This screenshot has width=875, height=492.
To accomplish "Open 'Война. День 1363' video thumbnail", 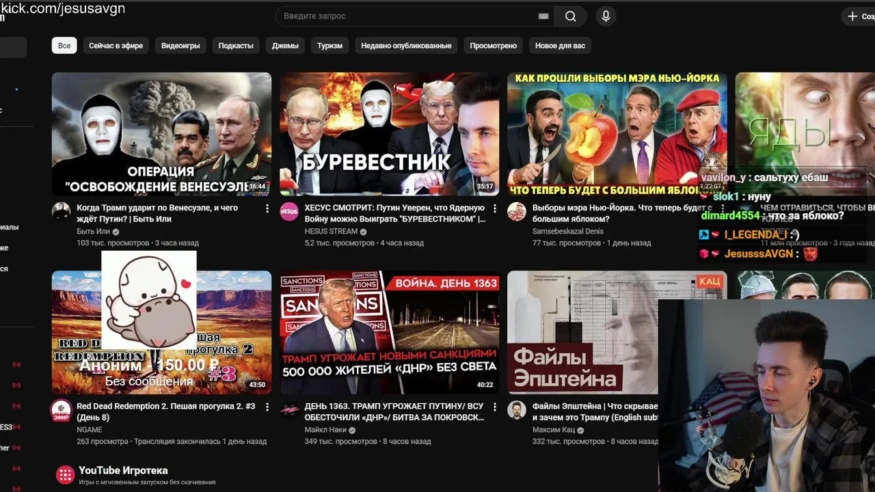I will [390, 332].
